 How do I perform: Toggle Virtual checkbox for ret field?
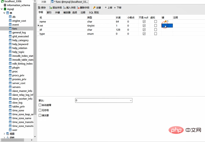pyautogui.click(x=155, y=26)
